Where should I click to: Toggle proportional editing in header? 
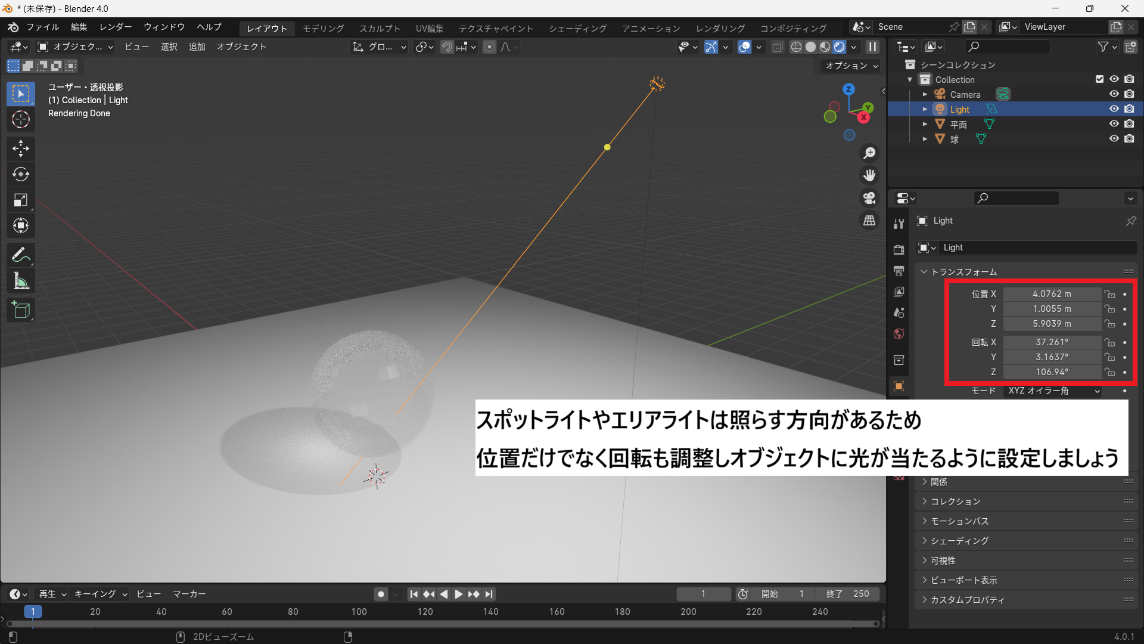[x=489, y=47]
